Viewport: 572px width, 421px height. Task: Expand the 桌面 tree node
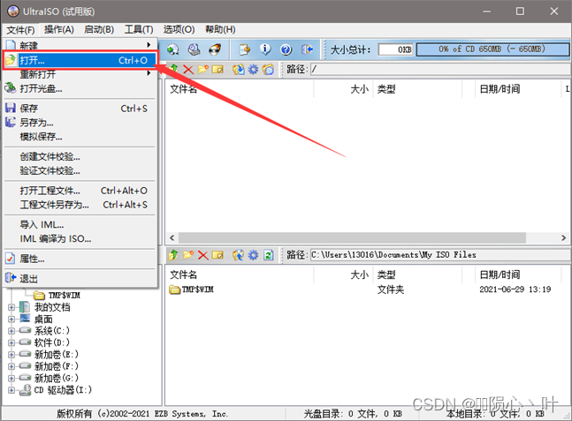coord(11,320)
